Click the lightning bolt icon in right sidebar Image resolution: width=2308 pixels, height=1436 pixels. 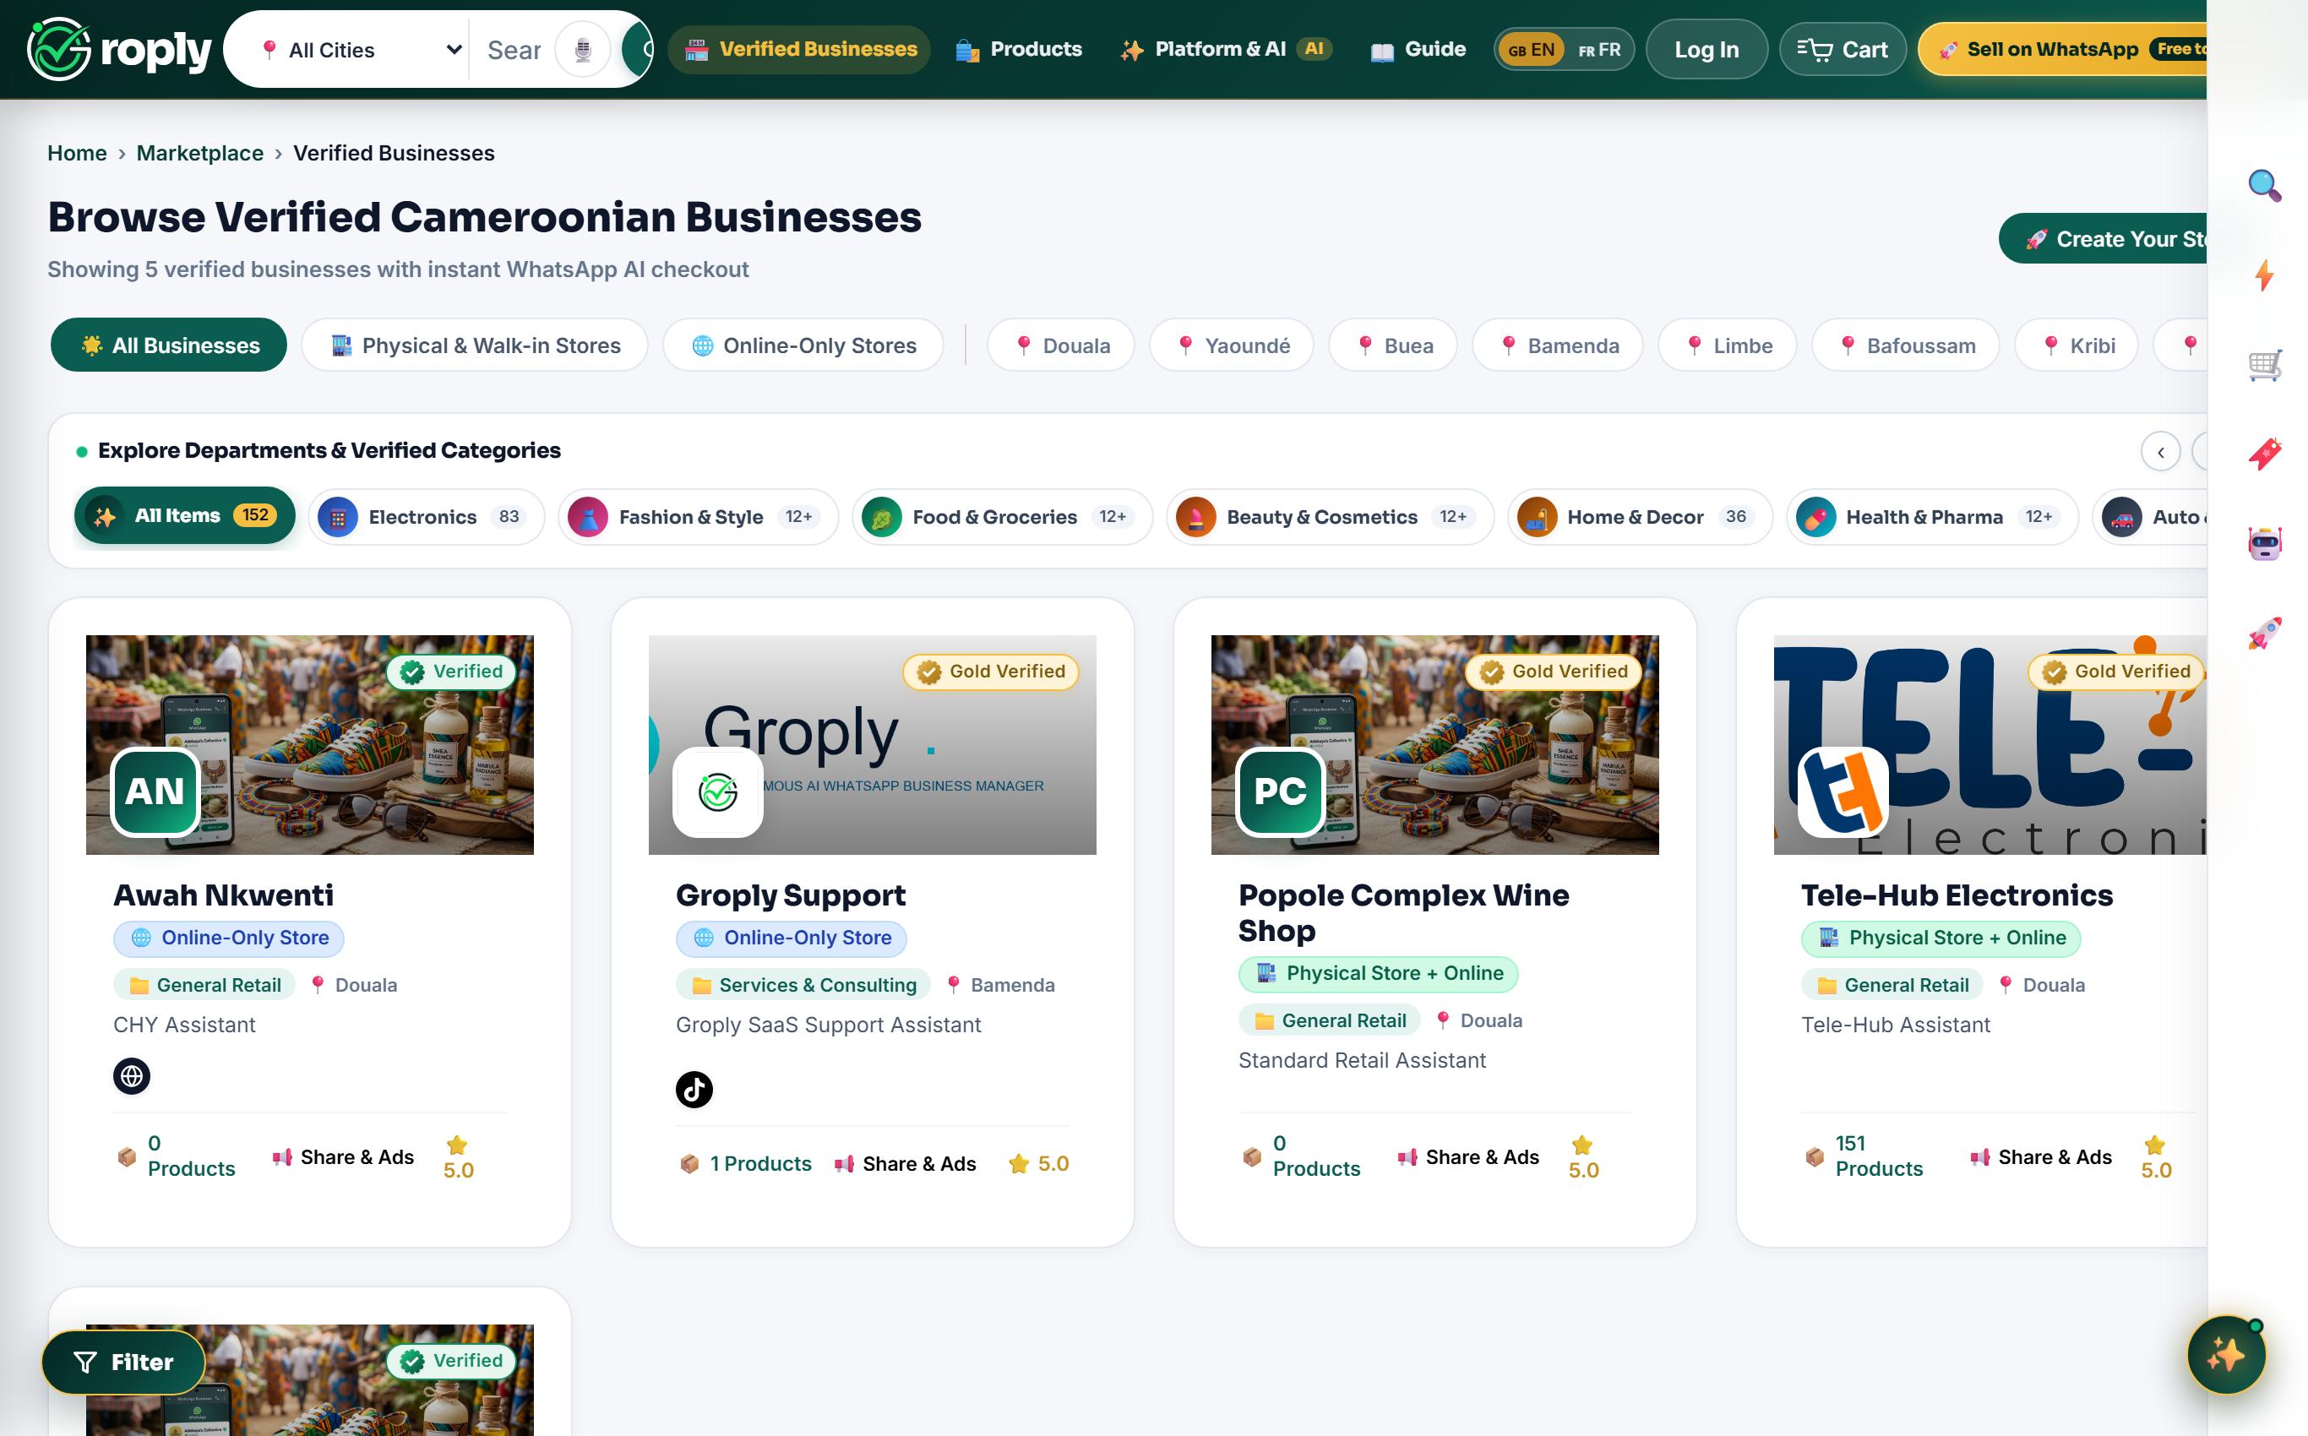tap(2264, 275)
